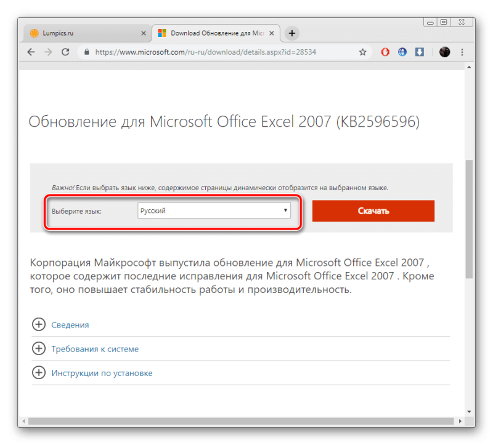Select the Download Обновление для Microsoft tab
This screenshot has height=445, width=493.
tap(216, 33)
